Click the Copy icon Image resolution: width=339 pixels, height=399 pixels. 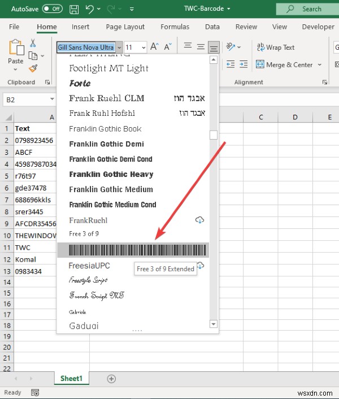click(x=33, y=56)
